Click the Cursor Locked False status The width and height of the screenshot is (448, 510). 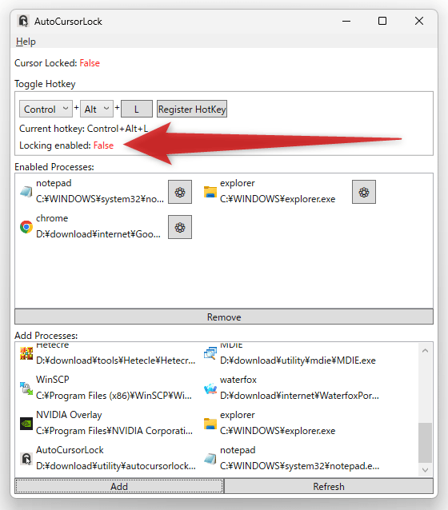tap(90, 63)
